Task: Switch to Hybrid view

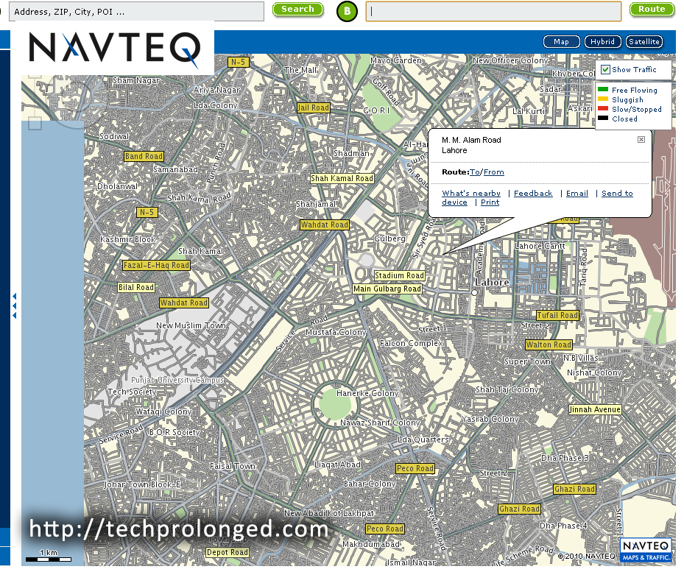Action: coord(602,41)
